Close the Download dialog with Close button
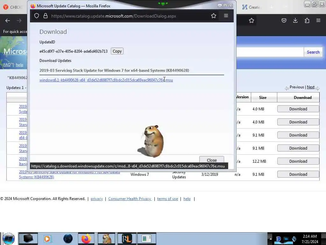The height and width of the screenshot is (245, 326). [212, 160]
